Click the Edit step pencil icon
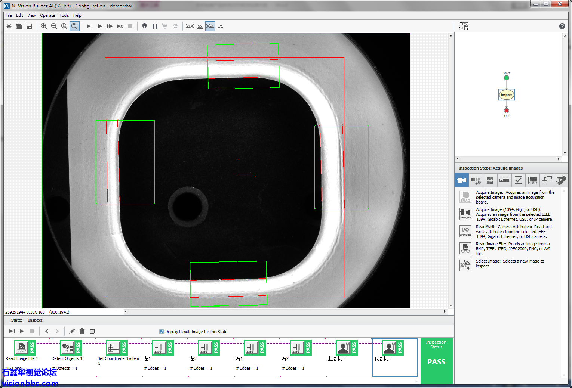The height and width of the screenshot is (388, 572). (72, 331)
